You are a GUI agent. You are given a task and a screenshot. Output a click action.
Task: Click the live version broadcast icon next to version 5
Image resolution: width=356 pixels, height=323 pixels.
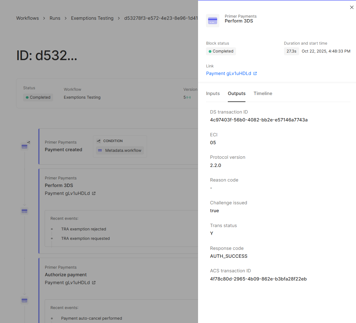188,97
